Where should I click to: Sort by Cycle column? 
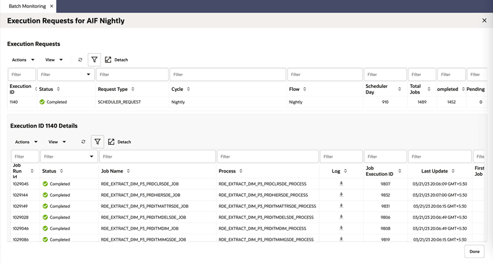tap(189, 89)
